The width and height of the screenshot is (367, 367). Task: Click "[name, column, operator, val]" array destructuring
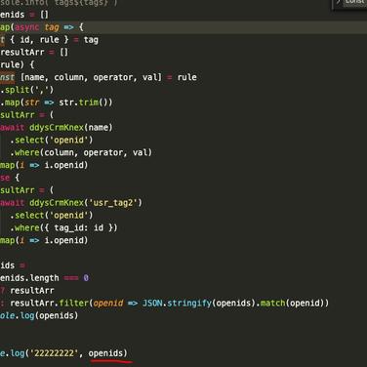[x=91, y=77]
